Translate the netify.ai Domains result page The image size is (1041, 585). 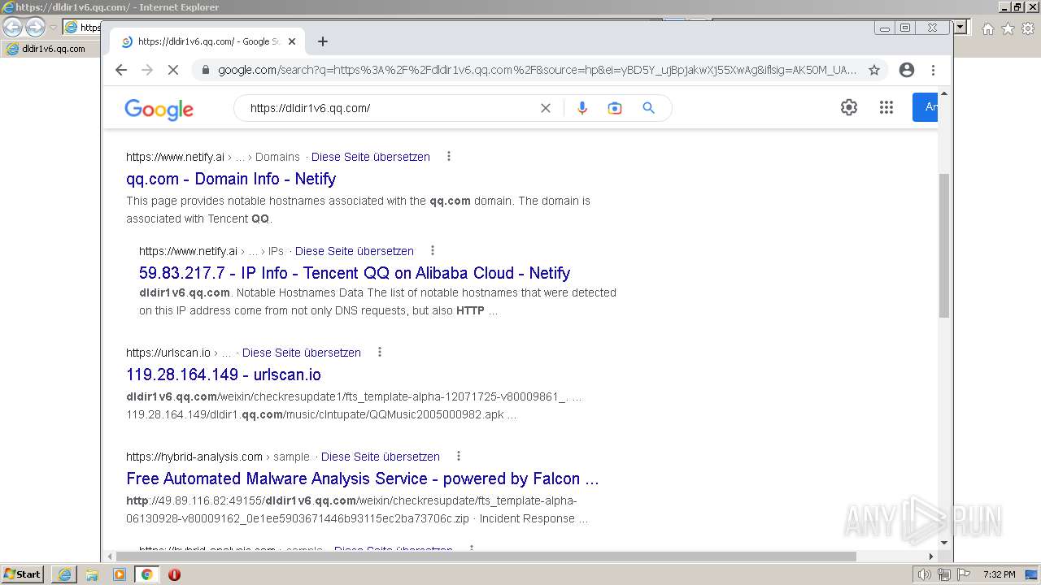tap(371, 157)
